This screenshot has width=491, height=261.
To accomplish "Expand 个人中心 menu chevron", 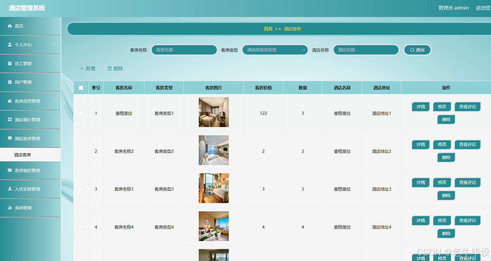I will (55, 44).
